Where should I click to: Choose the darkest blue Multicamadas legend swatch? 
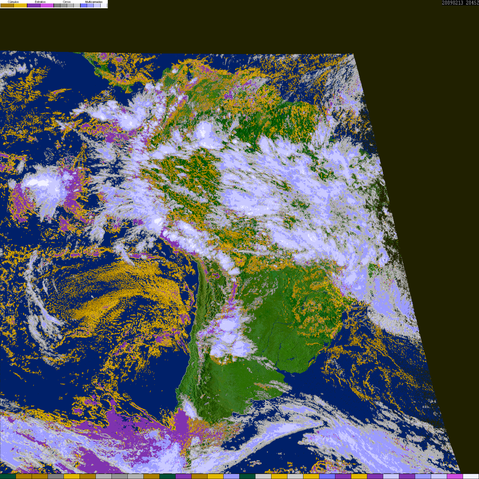coord(84,5)
